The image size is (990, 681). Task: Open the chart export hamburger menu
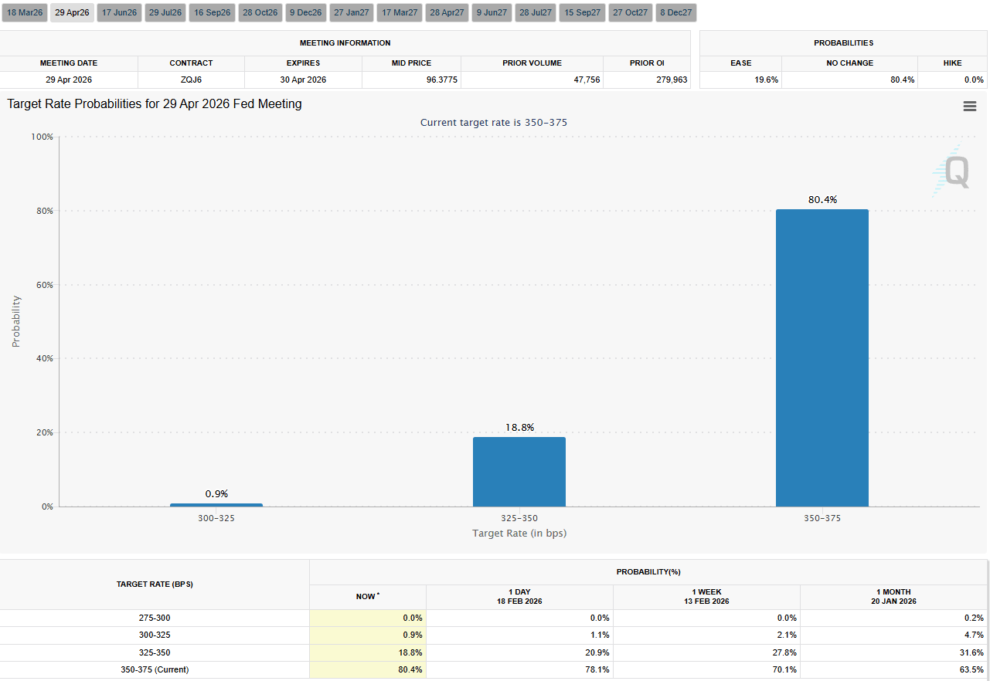coord(969,106)
